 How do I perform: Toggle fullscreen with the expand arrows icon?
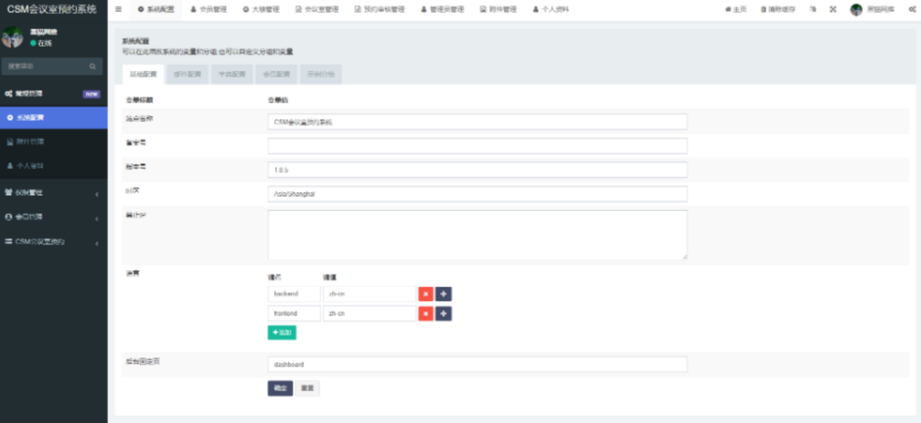(833, 9)
